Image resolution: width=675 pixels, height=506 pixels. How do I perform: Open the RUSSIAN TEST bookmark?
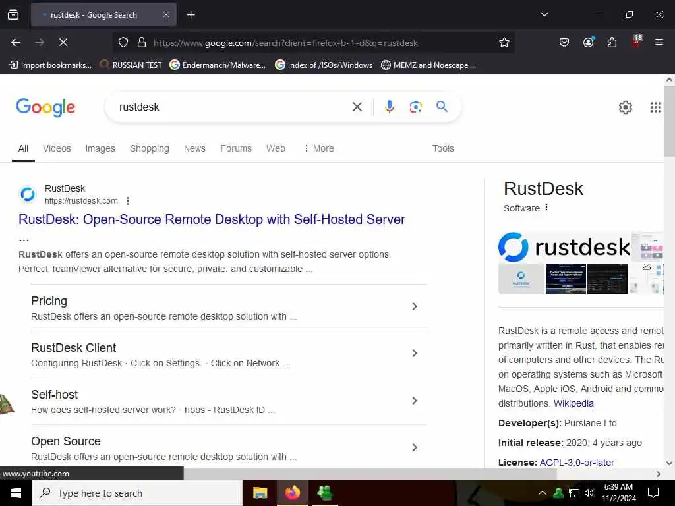point(131,65)
